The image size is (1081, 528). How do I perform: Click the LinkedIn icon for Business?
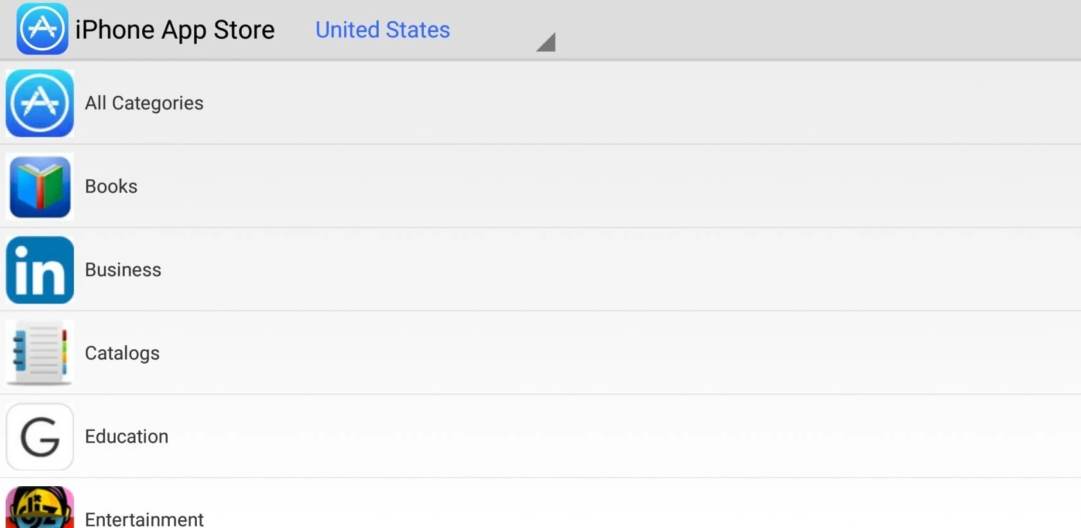coord(40,269)
